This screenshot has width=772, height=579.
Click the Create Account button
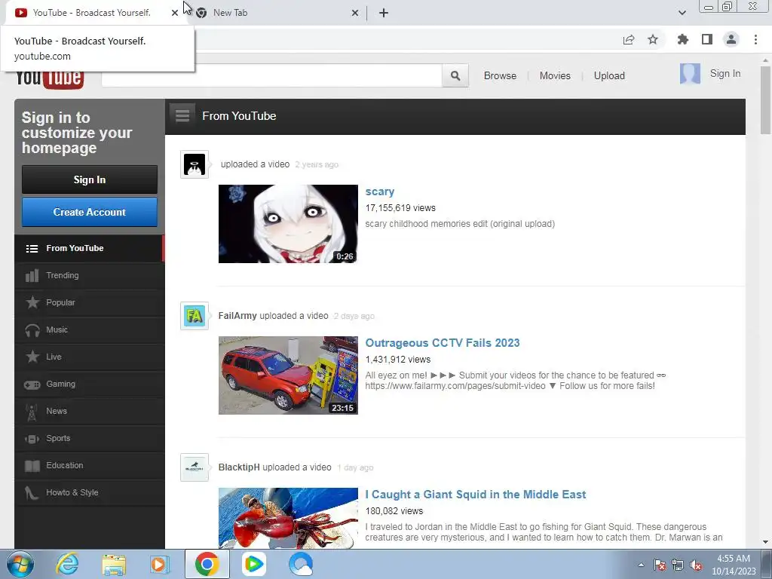[x=90, y=212]
